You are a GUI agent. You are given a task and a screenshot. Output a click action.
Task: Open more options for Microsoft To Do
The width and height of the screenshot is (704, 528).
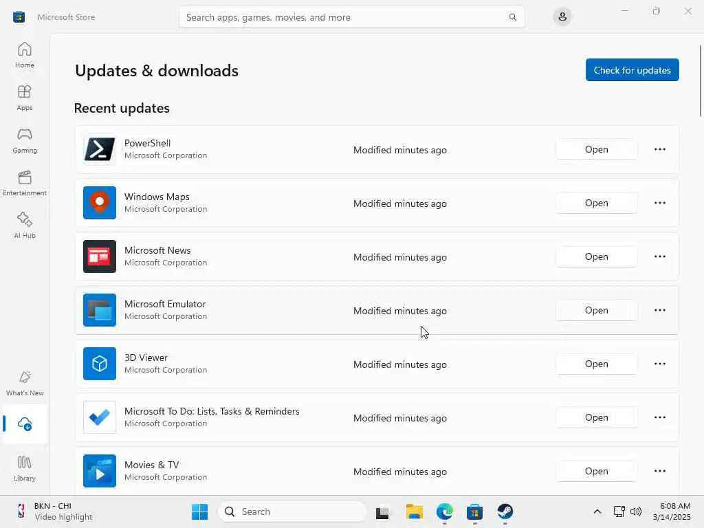[x=659, y=417]
